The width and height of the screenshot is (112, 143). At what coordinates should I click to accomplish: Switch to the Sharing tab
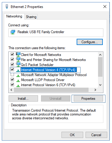[31, 17]
